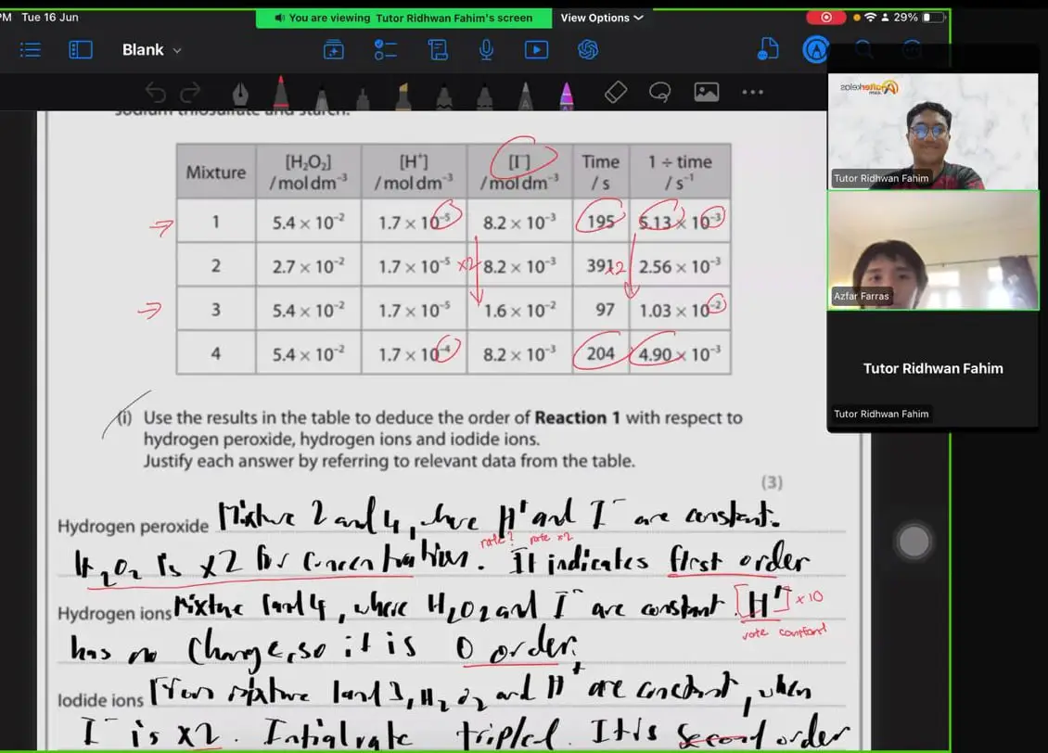The image size is (1048, 753).
Task: Toggle the blue pencil markup mode icon
Action: click(815, 50)
